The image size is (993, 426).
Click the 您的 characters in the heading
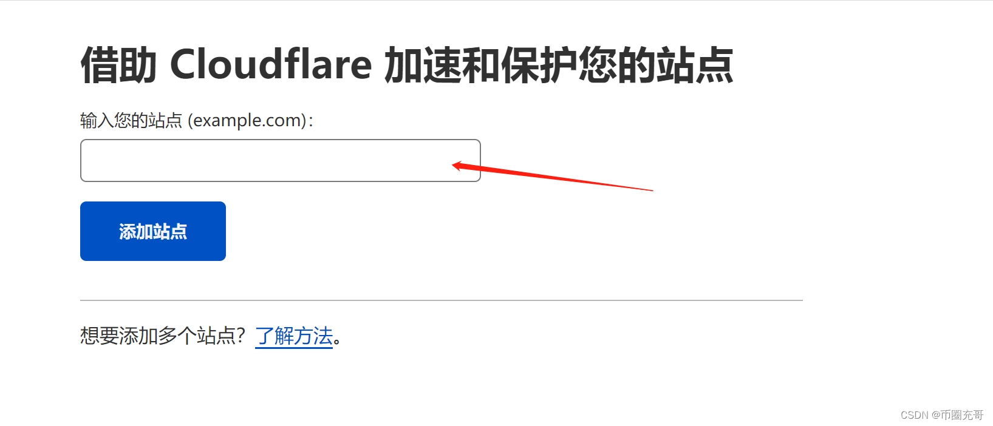618,65
